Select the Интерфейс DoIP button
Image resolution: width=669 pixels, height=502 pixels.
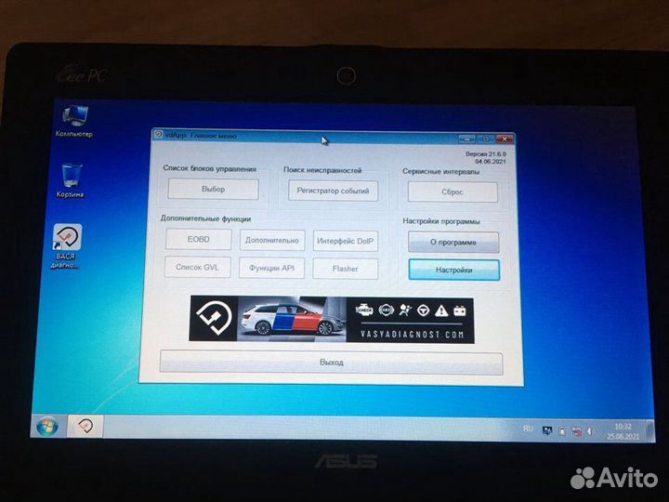click(346, 241)
